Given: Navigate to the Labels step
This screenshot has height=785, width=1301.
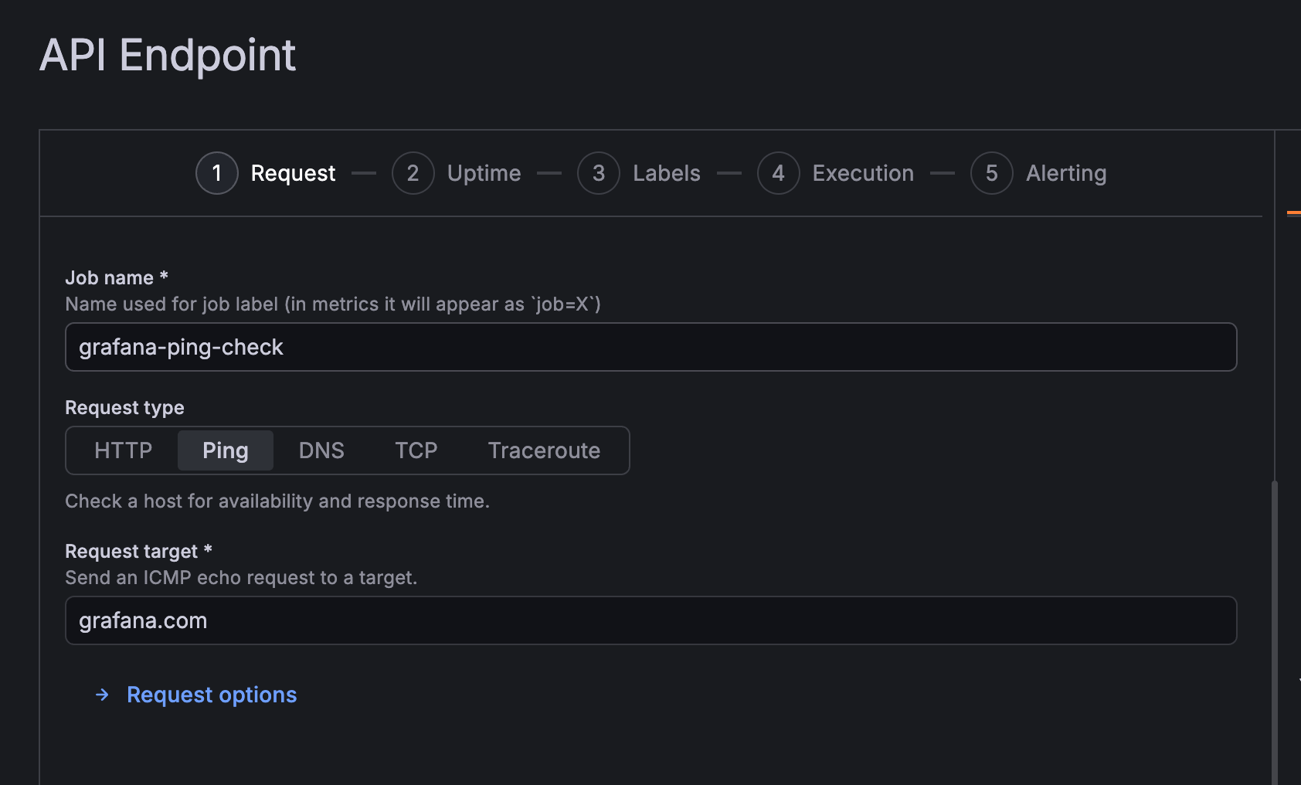Looking at the screenshot, I should coord(666,173).
